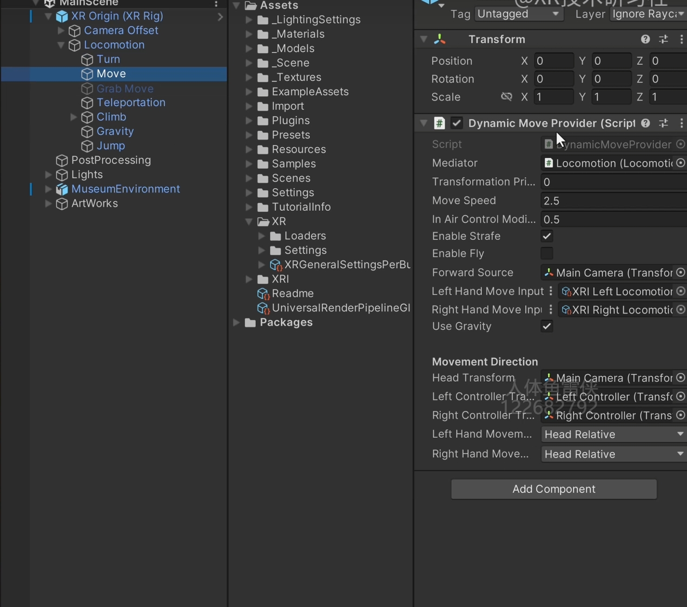The height and width of the screenshot is (607, 687).
Task: Open Transform component kebab menu
Action: 681,39
